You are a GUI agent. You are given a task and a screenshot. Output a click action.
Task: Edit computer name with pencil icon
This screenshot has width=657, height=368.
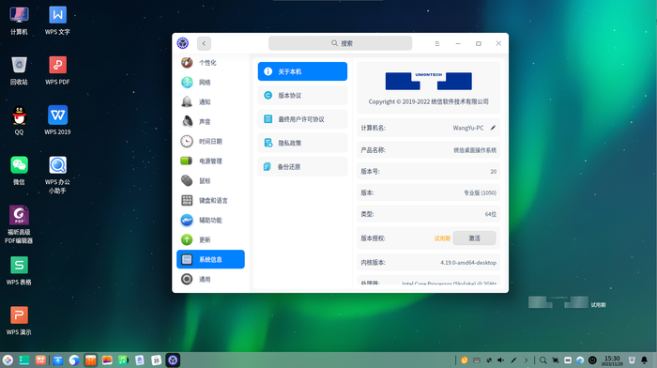coord(493,128)
